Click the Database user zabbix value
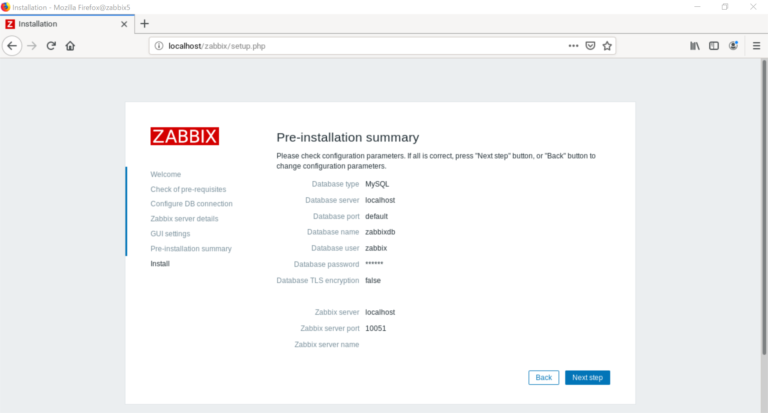 pos(376,248)
